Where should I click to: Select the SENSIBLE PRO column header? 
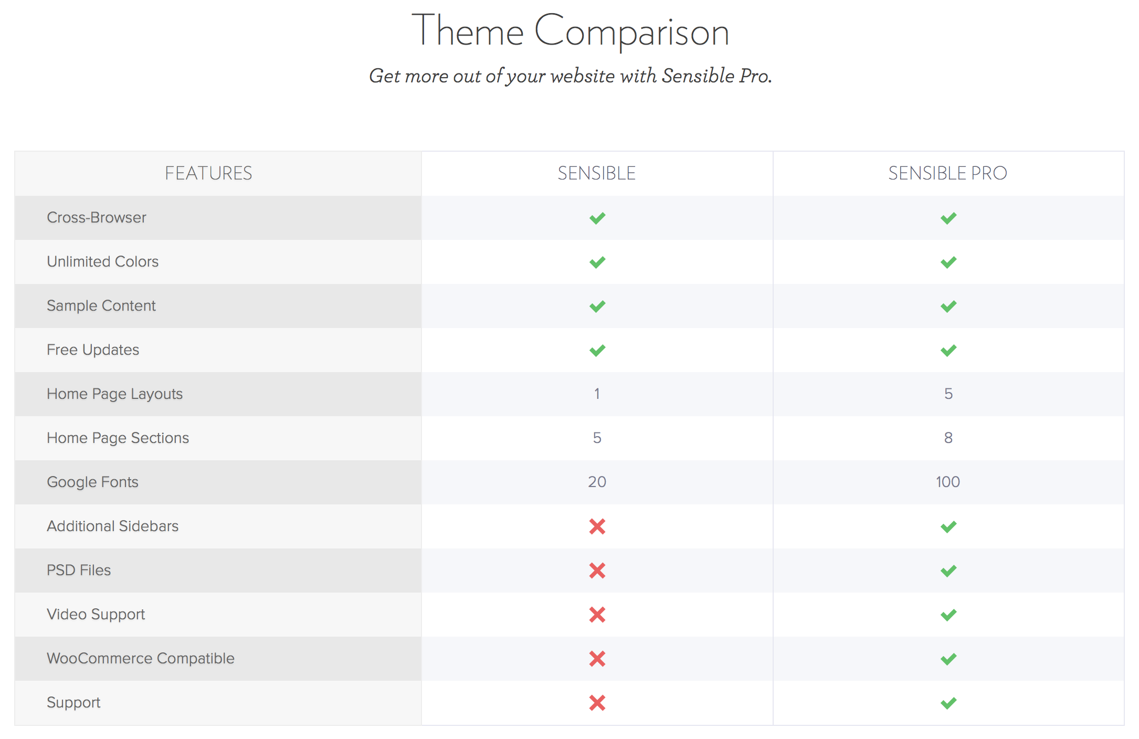(x=948, y=173)
